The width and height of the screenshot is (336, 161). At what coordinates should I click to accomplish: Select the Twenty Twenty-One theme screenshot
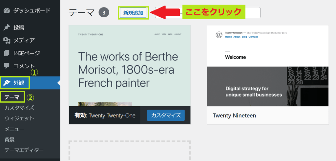point(130,65)
